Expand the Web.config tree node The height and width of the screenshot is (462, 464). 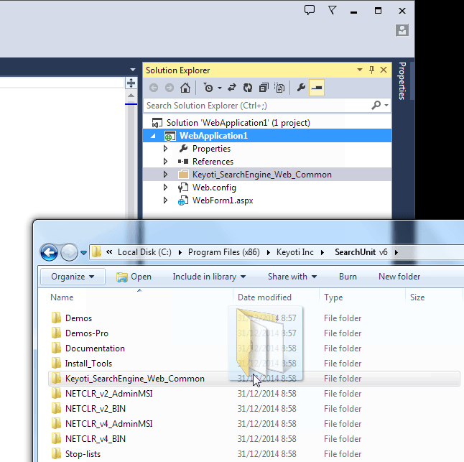165,188
